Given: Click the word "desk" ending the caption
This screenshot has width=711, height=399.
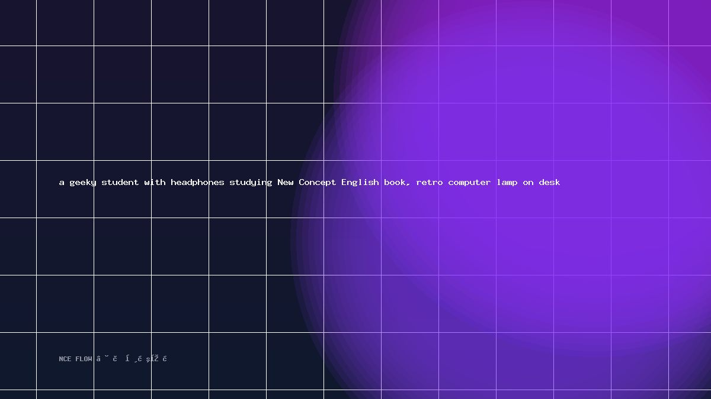Looking at the screenshot, I should pyautogui.click(x=550, y=182).
